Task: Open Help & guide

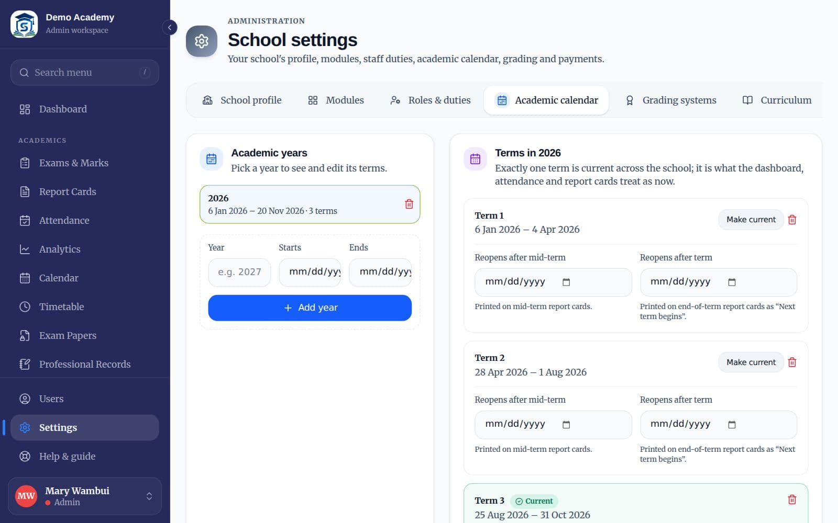Action: 84,457
